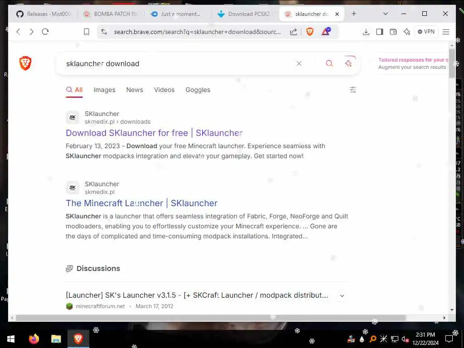The width and height of the screenshot is (464, 348).
Task: Open the clock and date
Action: [x=425, y=338]
